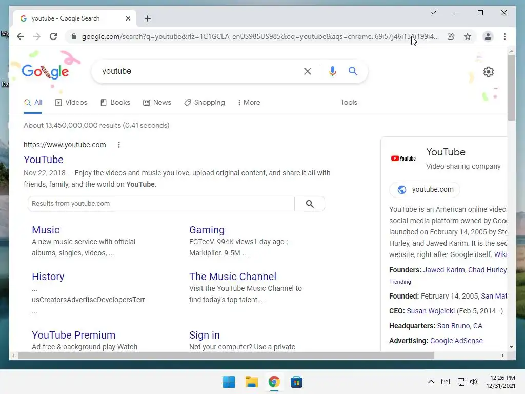Start voice search with microphone icon
Screen dimensions: 525x394
tap(332, 71)
